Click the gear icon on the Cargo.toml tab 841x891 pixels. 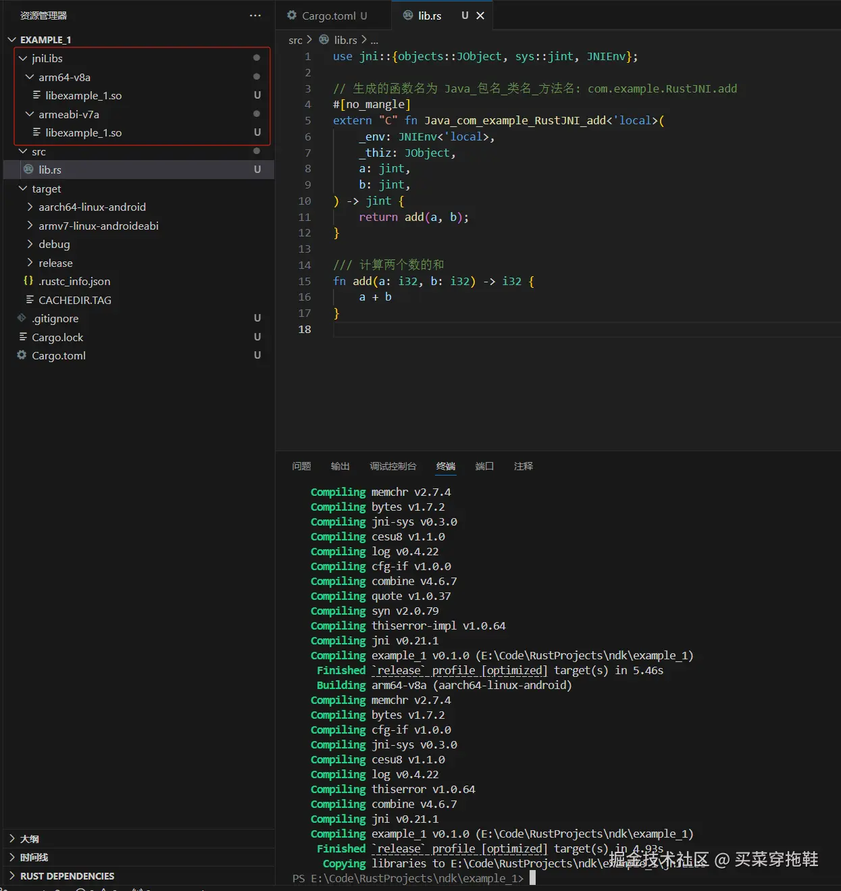pos(292,16)
